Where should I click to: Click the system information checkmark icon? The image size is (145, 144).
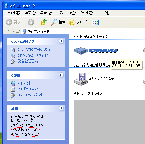click(13, 50)
